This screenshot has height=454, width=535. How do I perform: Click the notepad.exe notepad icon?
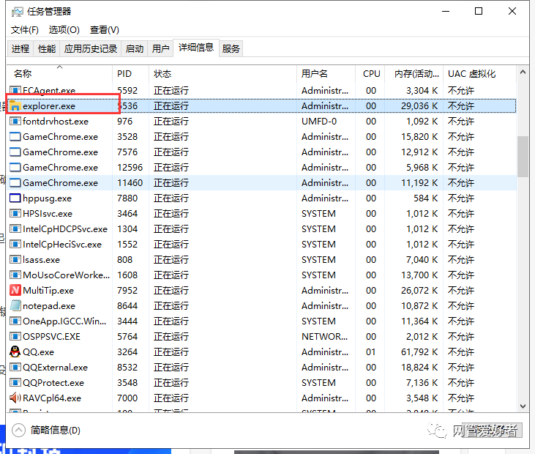coord(15,305)
